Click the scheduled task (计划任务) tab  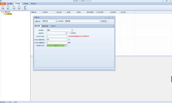[x=53, y=26]
